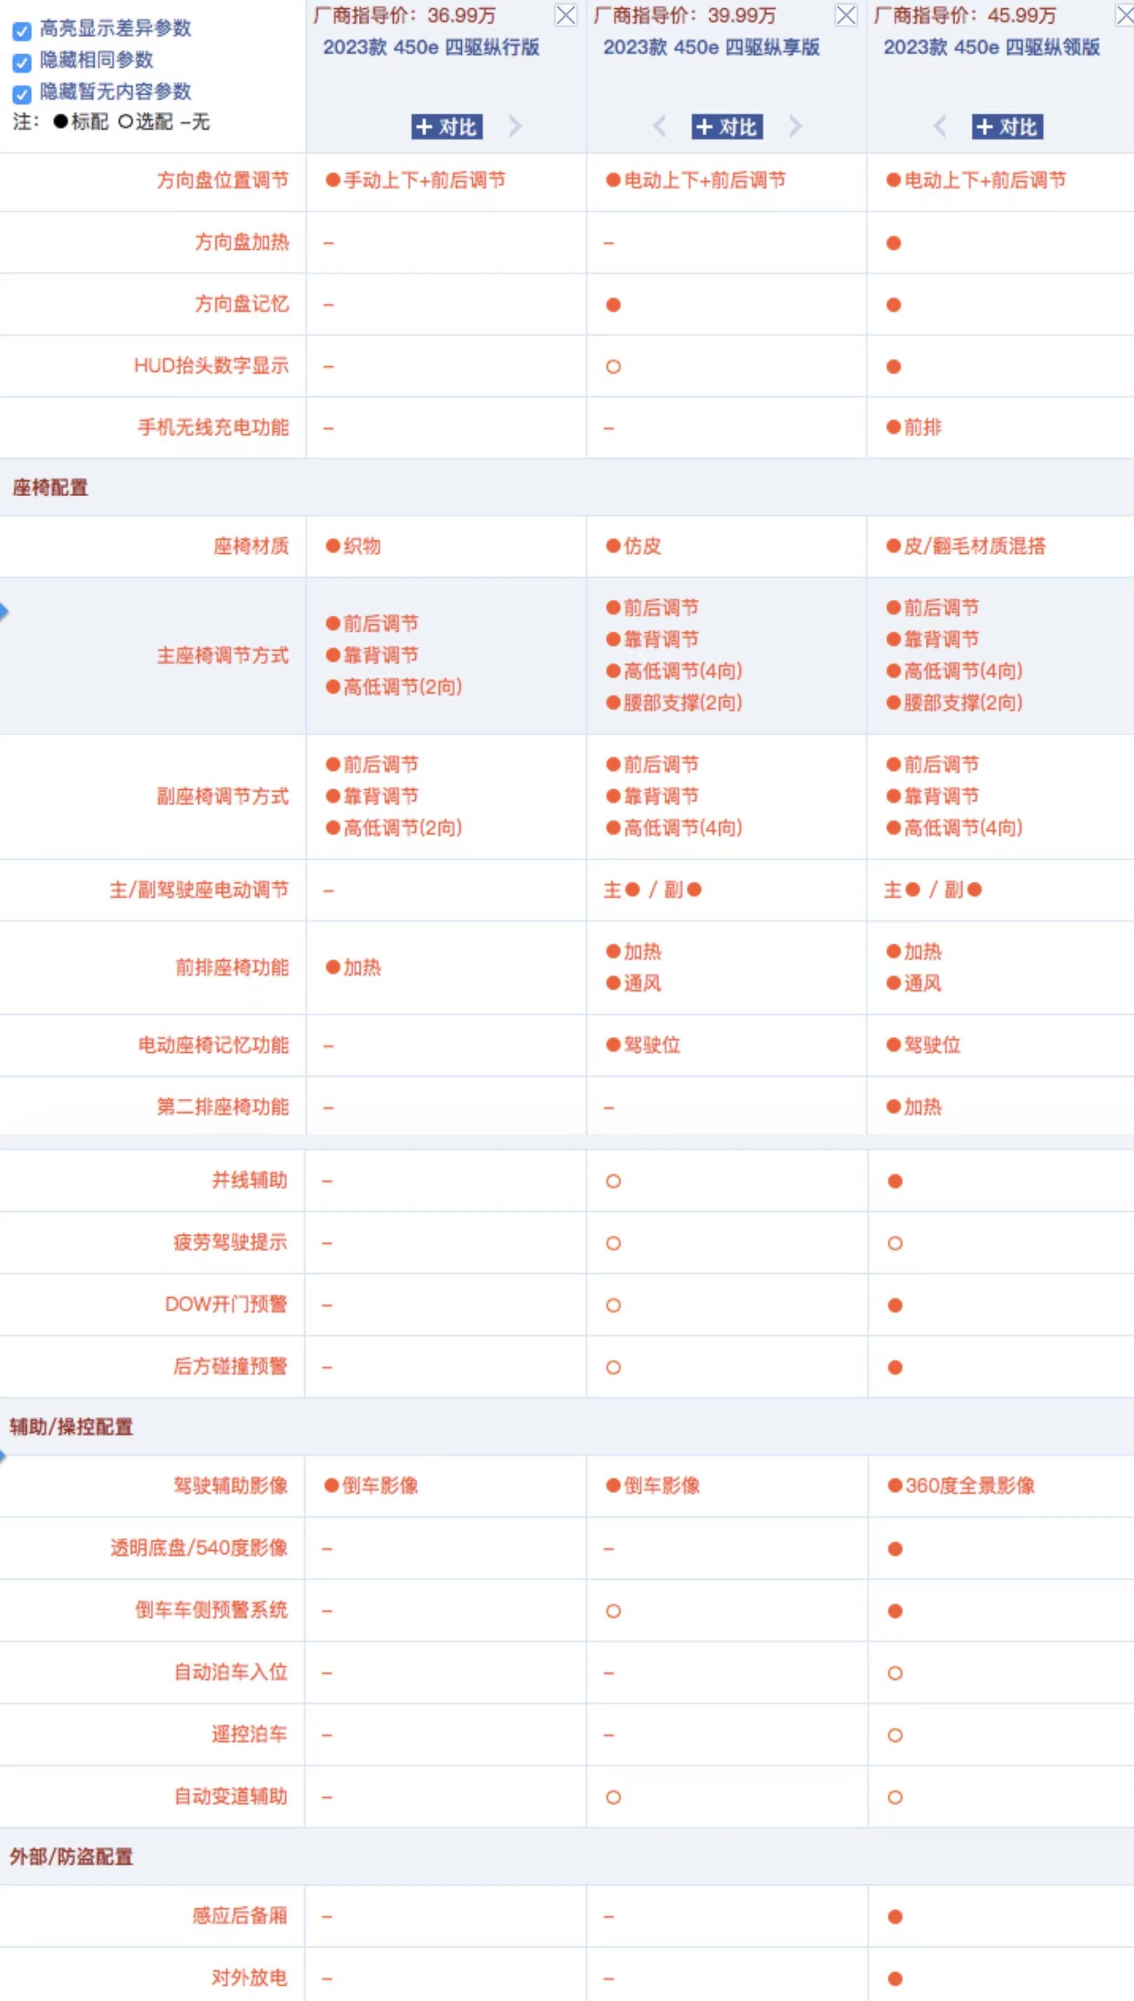Click the 感应后备厢 parameter label

[x=240, y=1916]
